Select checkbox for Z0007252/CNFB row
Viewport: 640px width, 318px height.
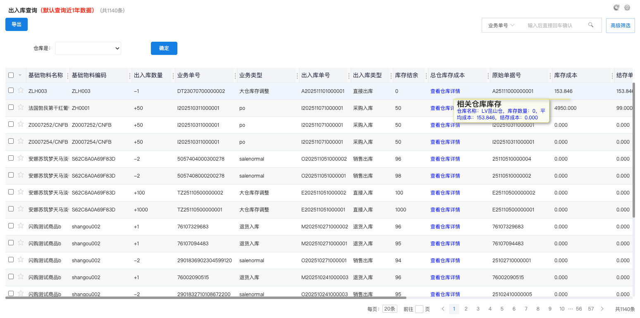click(11, 124)
